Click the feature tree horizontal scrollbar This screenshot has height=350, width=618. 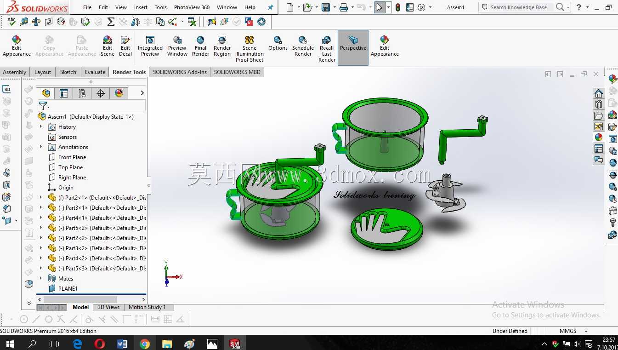click(x=91, y=299)
